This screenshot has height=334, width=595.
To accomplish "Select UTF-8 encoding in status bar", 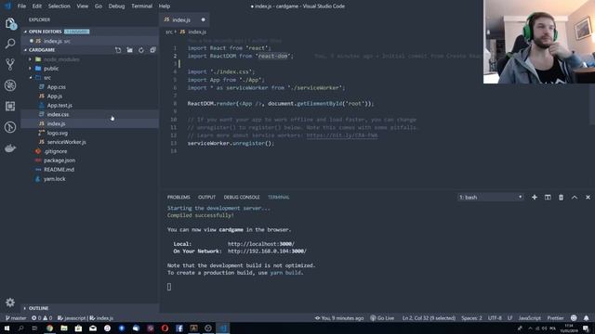I will (495, 318).
